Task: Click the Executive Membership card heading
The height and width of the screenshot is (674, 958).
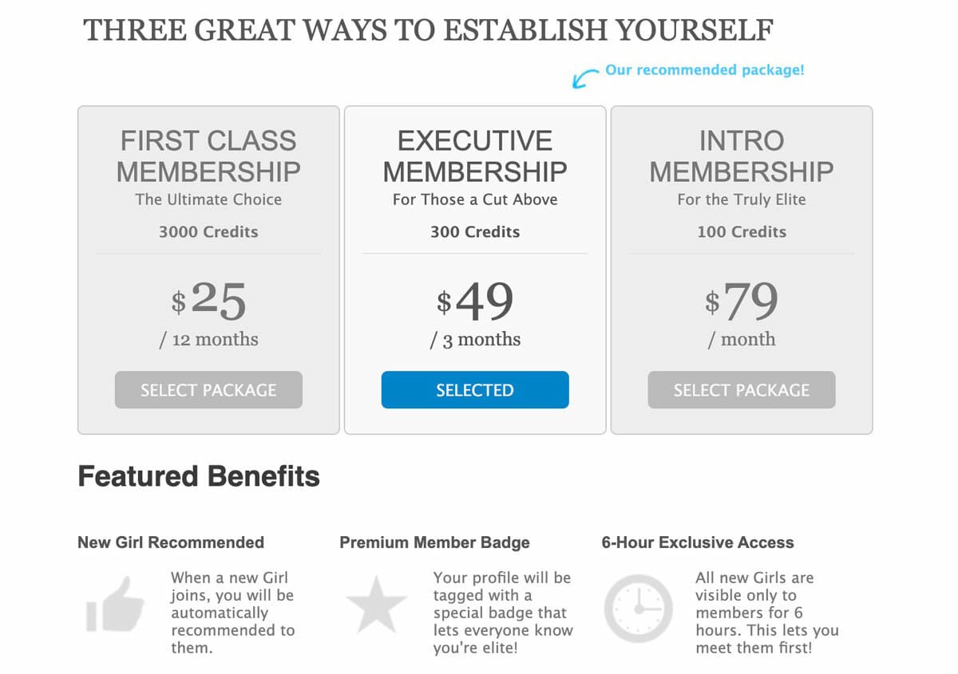Action: tap(475, 156)
